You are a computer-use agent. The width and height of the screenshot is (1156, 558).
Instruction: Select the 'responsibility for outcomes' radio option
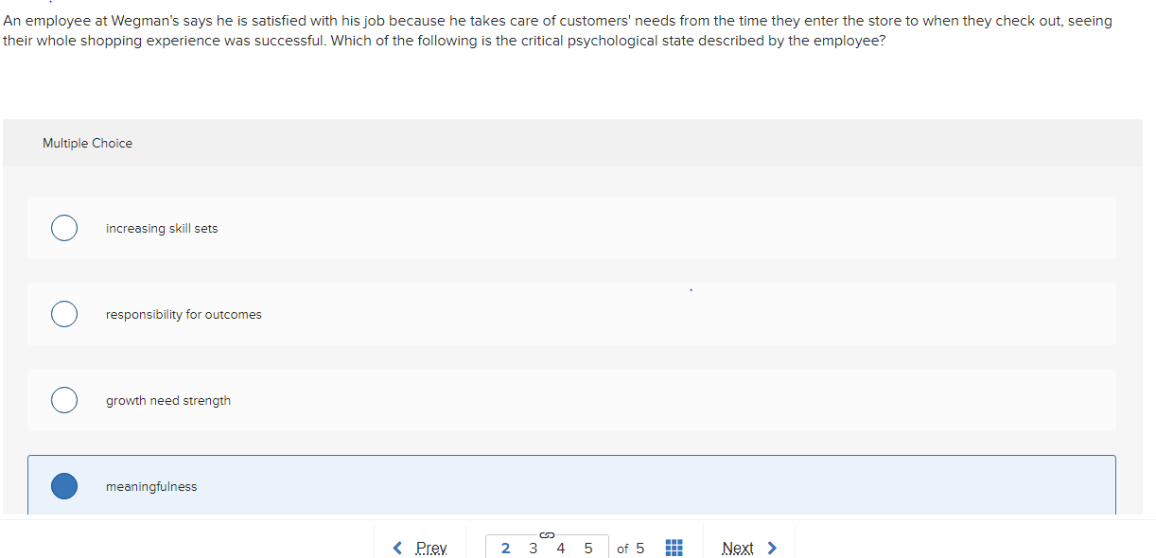[64, 314]
